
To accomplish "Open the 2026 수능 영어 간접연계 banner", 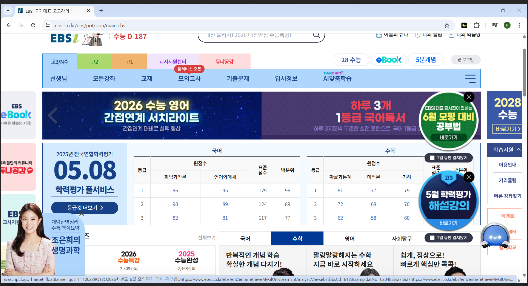I will 152,115.
